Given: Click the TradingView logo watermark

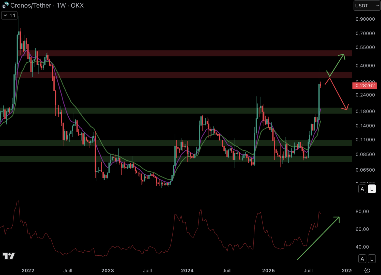Looking at the screenshot, I should [9, 256].
